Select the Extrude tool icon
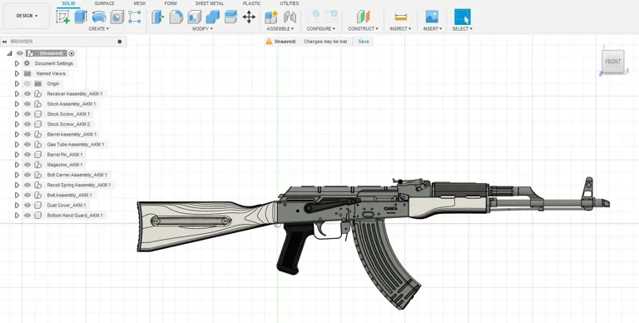This screenshot has width=639, height=323. (81, 17)
